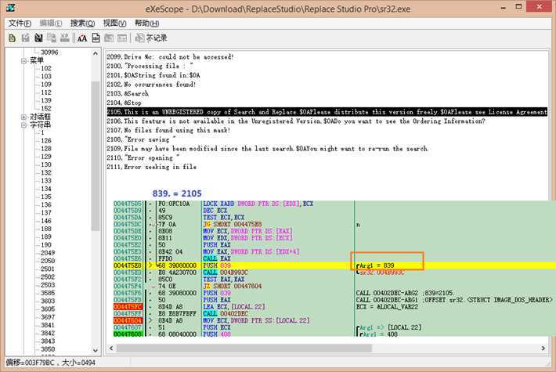Select string resource 3585
556x372 pixels.
(48, 293)
